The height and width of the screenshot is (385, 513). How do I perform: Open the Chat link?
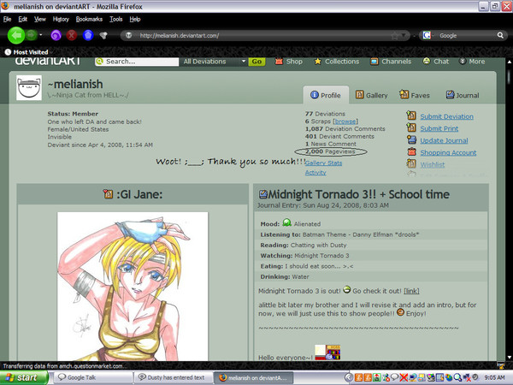coord(436,62)
